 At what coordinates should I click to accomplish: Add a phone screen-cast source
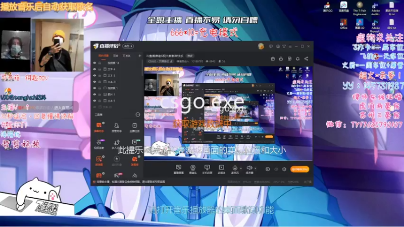pos(207,169)
